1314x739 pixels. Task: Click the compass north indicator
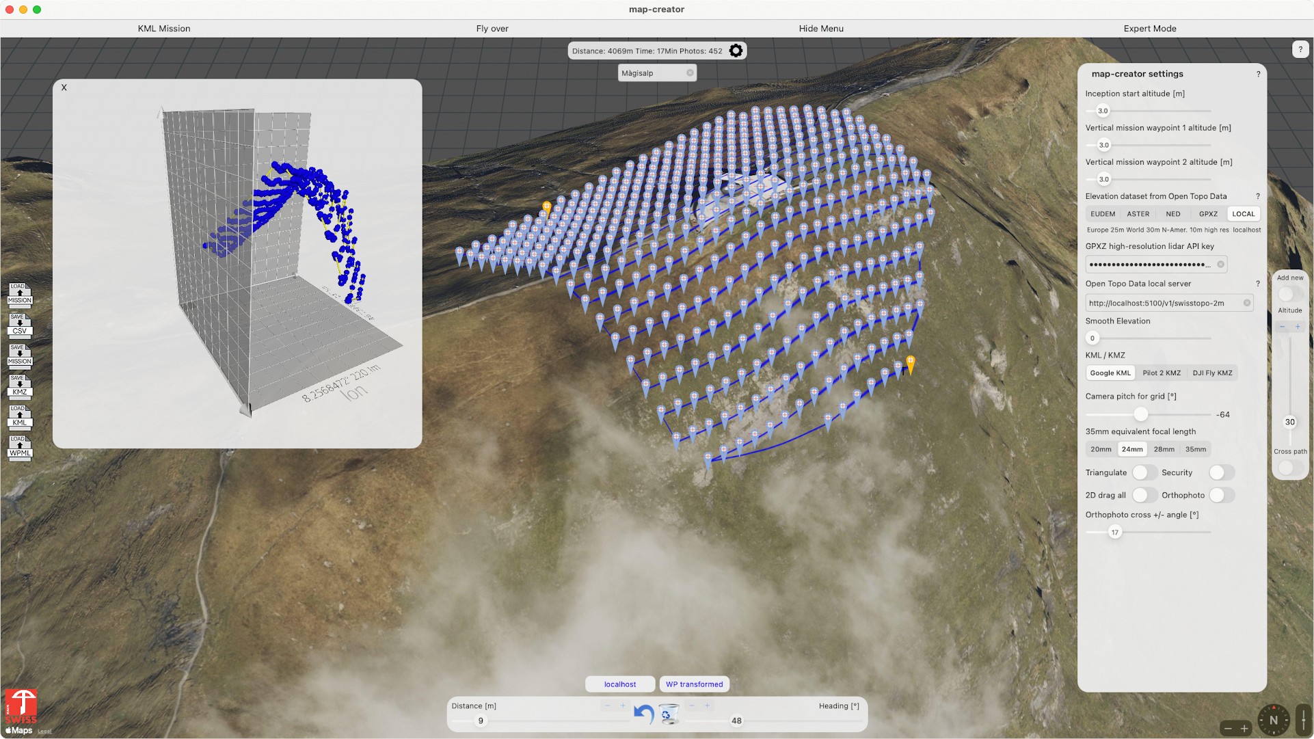(x=1273, y=720)
